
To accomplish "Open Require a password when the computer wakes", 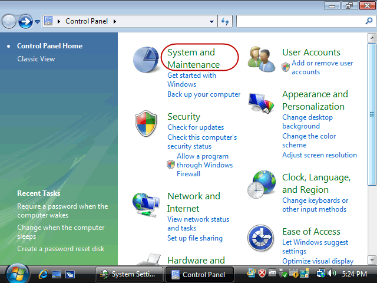I will point(62,210).
